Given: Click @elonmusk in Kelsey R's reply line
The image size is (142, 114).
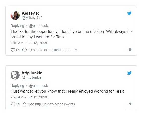Looking at the screenshot, I should point(38,26).
